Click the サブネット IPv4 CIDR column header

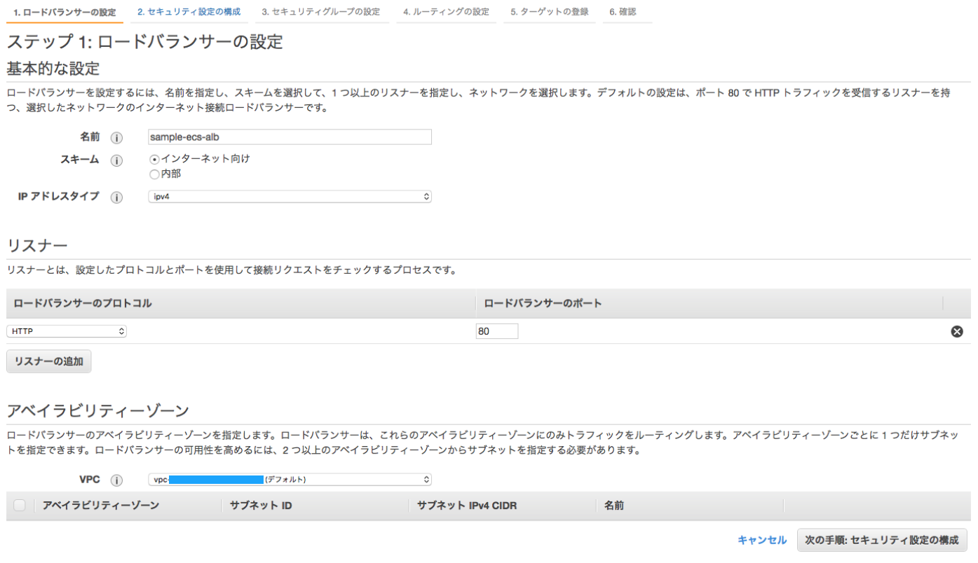pyautogui.click(x=467, y=505)
